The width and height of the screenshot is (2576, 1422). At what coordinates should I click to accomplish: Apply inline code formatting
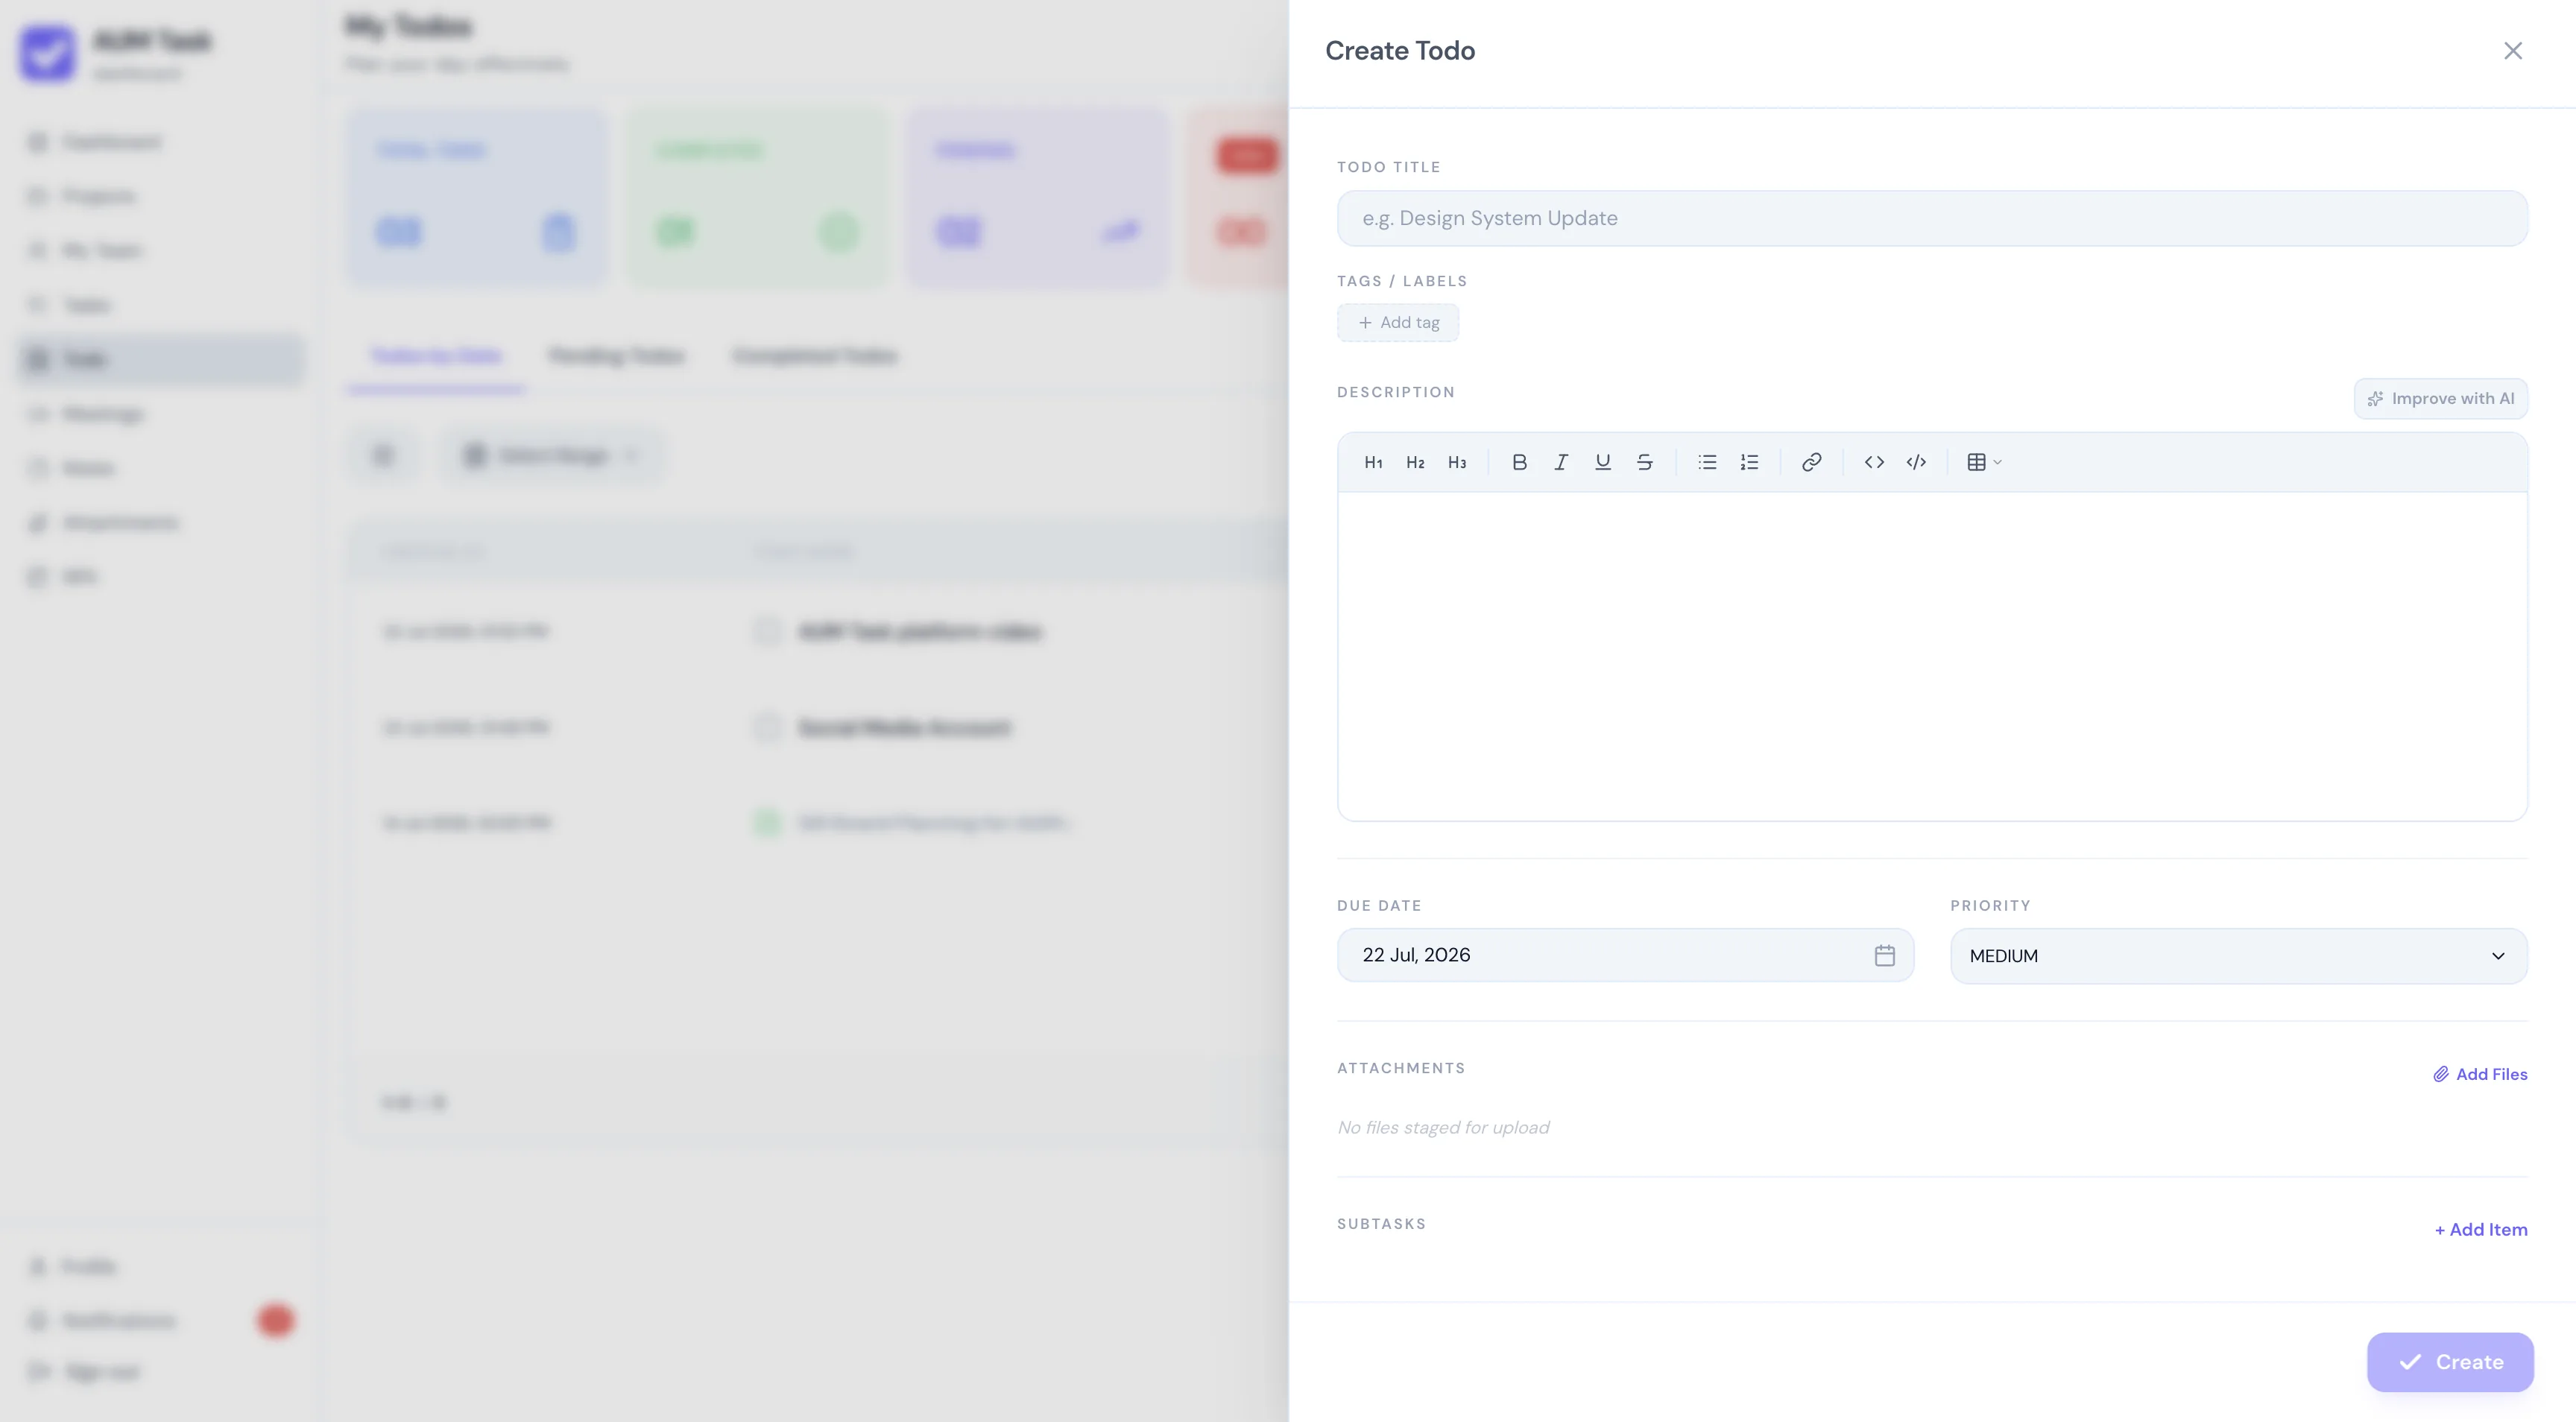tap(1874, 462)
